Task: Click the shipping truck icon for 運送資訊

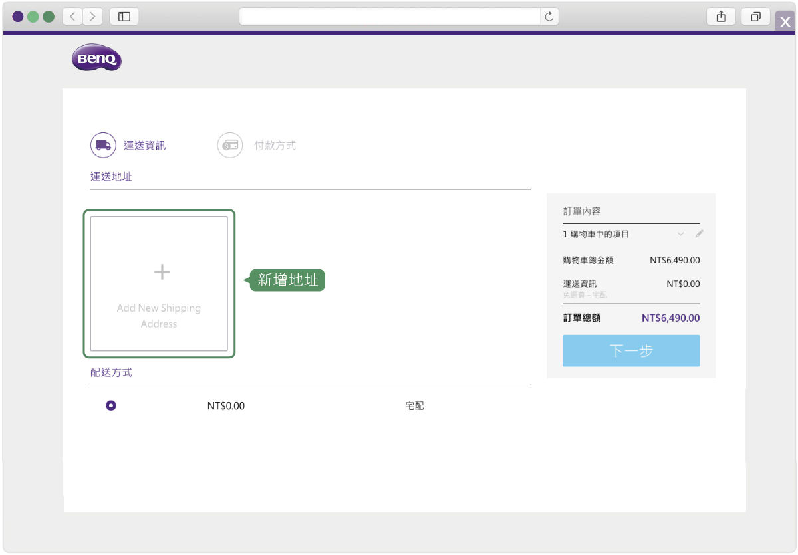Action: click(x=102, y=145)
